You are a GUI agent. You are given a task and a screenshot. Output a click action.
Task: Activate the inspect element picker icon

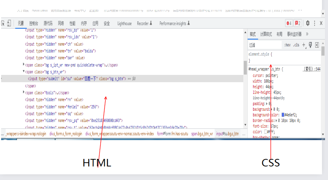tap(3, 23)
